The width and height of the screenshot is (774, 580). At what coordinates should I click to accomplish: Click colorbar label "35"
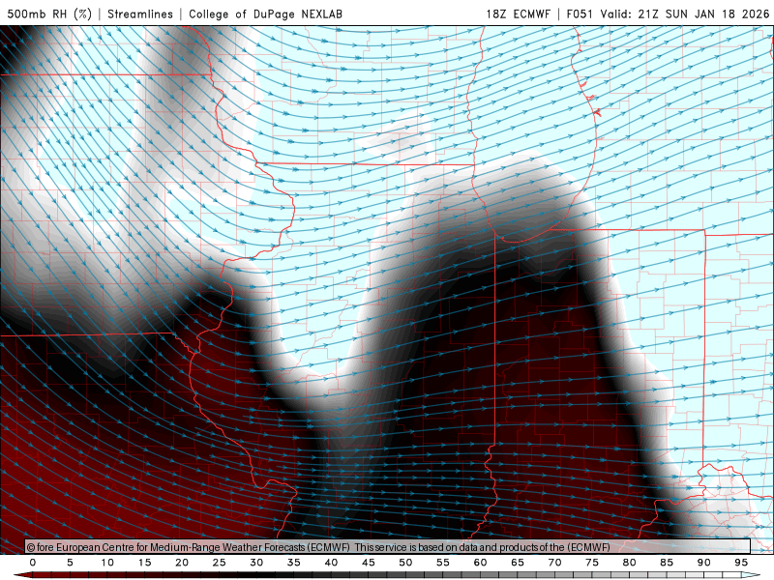coord(293,563)
